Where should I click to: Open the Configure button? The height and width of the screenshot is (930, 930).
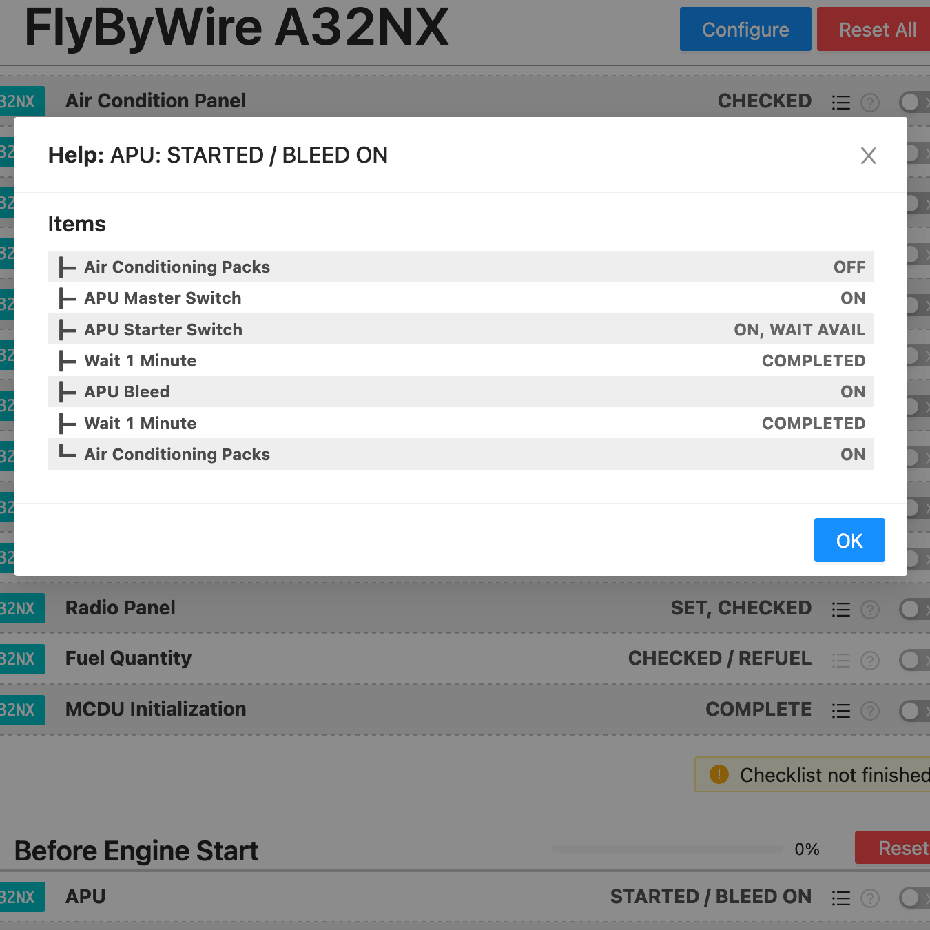[745, 29]
